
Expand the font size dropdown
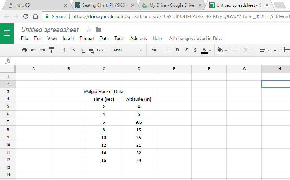click(x=160, y=50)
